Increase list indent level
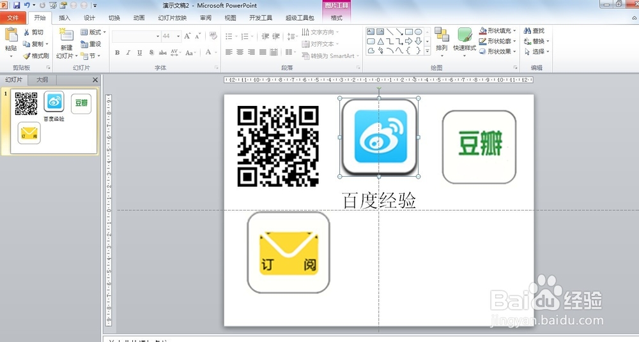 tap(276, 36)
